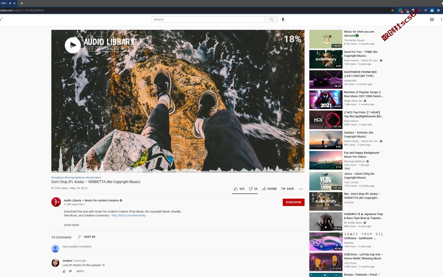The image size is (443, 277).
Task: Open 'Fun and Happy Background Music' thumbnail
Action: coord(326,160)
